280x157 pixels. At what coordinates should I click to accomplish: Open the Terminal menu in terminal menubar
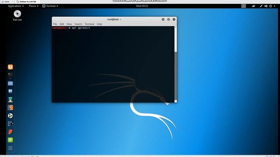pos(89,24)
